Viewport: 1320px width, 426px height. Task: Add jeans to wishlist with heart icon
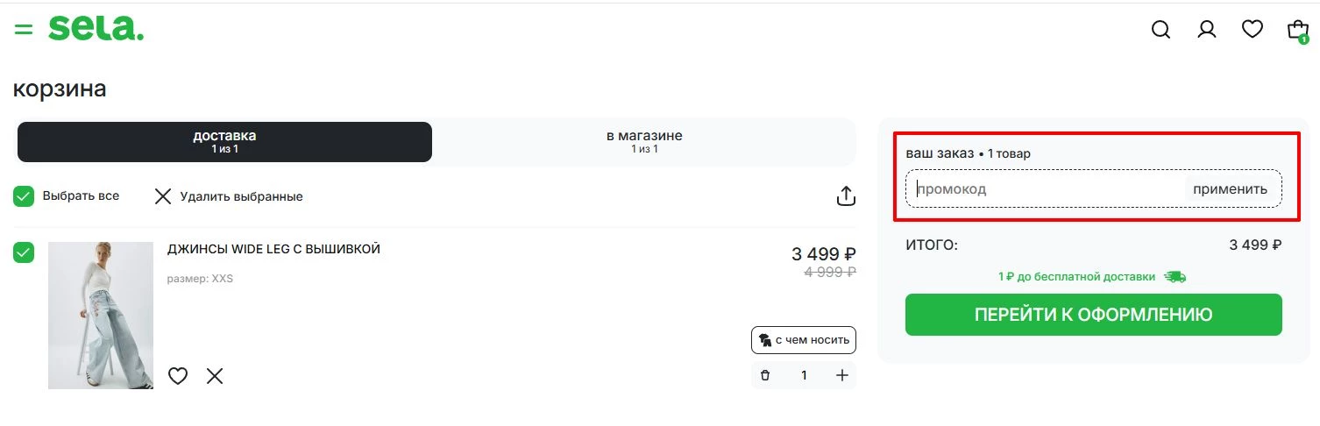(178, 376)
